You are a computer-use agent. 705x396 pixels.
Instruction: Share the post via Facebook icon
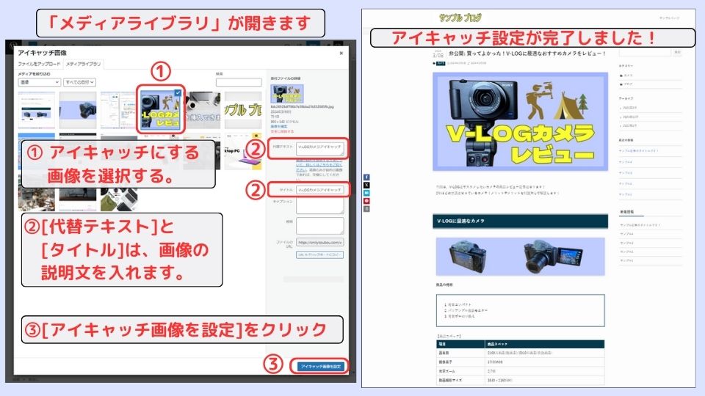(x=366, y=177)
